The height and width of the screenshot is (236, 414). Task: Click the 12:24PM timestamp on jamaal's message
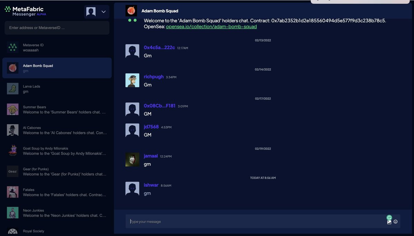point(166,157)
